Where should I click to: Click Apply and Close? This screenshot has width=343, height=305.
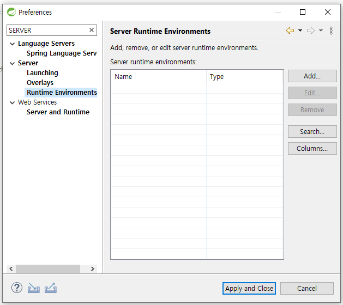[x=249, y=289]
